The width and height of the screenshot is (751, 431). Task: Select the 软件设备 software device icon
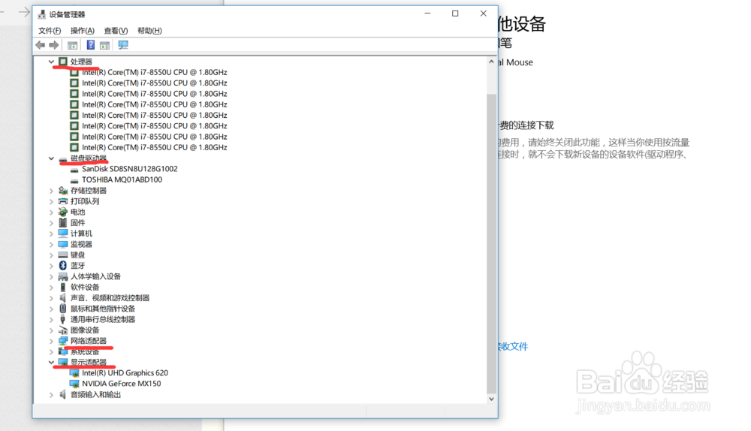(63, 287)
